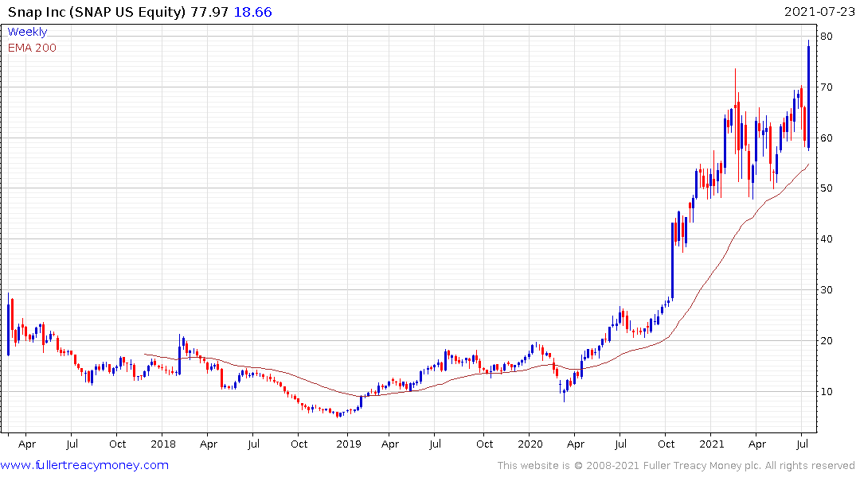Click the tall blue candle breaking above 40 in October 2020
The image size is (856, 477).
(x=673, y=261)
